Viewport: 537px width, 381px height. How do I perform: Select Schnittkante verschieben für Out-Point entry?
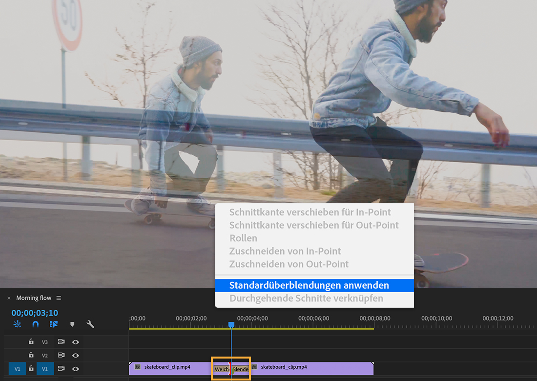click(x=314, y=225)
